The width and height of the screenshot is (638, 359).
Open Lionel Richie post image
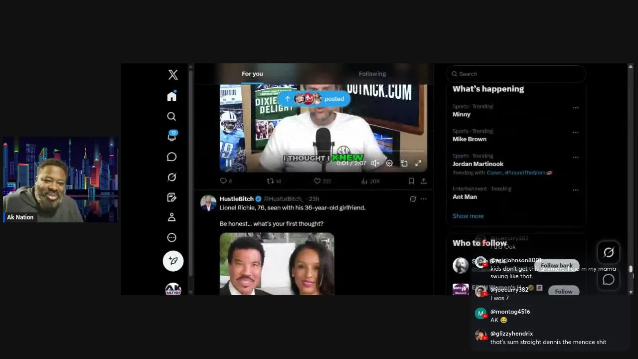pyautogui.click(x=277, y=264)
